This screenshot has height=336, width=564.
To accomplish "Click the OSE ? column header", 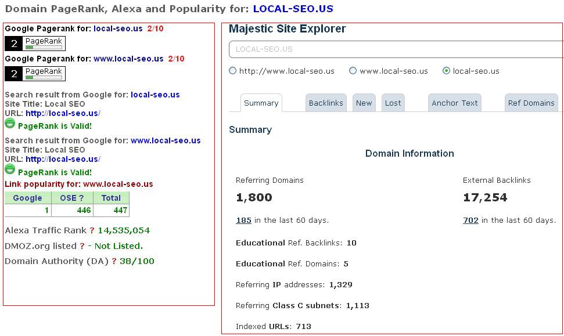I will click(72, 198).
